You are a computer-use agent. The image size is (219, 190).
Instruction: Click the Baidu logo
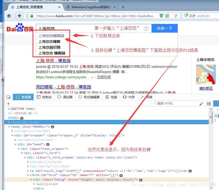click(x=20, y=28)
